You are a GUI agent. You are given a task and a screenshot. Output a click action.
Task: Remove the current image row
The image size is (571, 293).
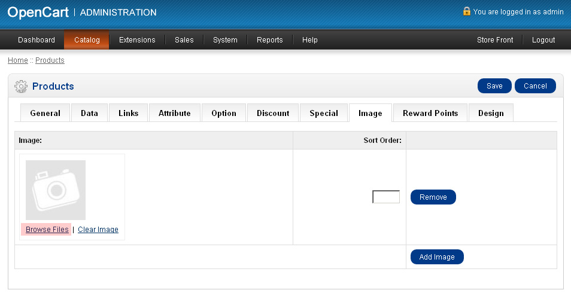[433, 197]
